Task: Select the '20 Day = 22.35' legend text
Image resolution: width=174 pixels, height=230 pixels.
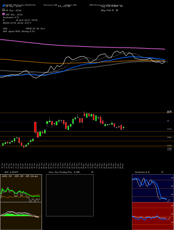Action: pyautogui.click(x=14, y=6)
